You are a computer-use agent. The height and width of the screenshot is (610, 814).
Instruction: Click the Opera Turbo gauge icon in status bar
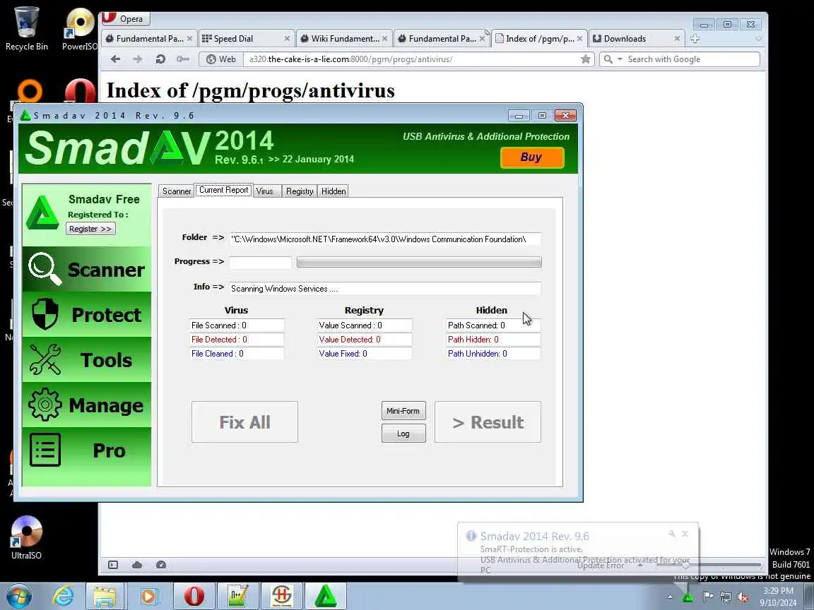[x=161, y=565]
